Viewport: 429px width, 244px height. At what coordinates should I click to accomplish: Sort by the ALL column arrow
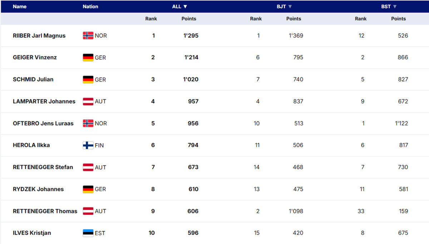[185, 6]
